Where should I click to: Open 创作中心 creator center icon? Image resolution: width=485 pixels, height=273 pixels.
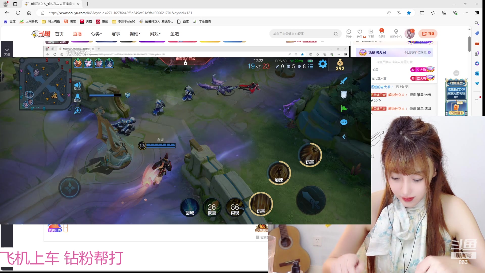point(396,33)
